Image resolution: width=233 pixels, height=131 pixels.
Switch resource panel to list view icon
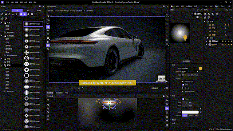click(x=21, y=14)
